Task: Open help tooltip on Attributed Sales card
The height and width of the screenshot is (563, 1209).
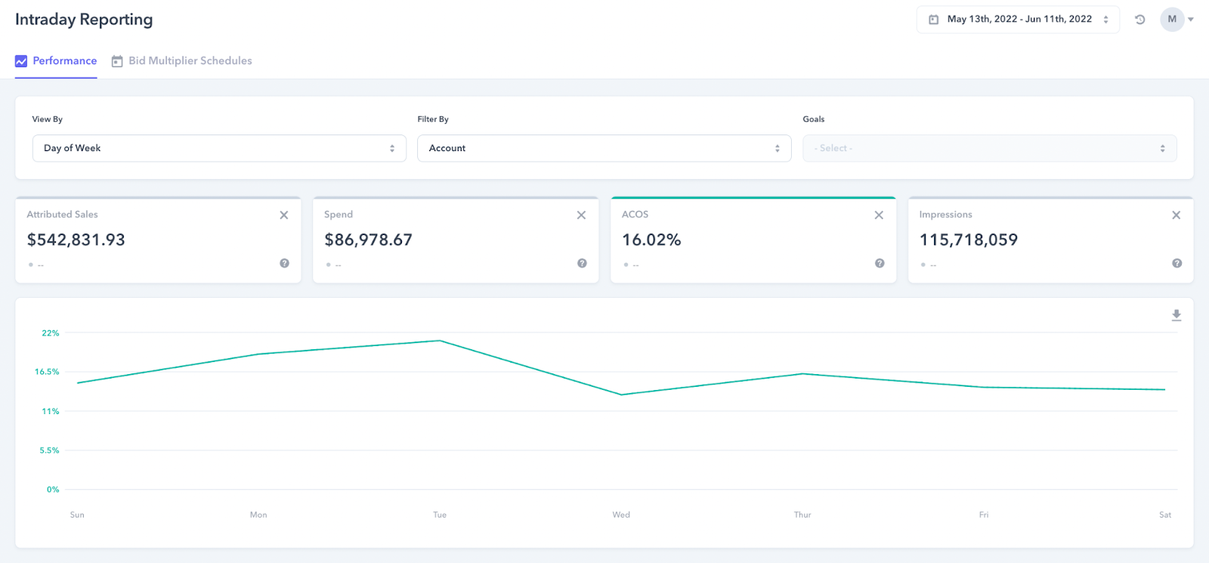Action: (x=284, y=263)
